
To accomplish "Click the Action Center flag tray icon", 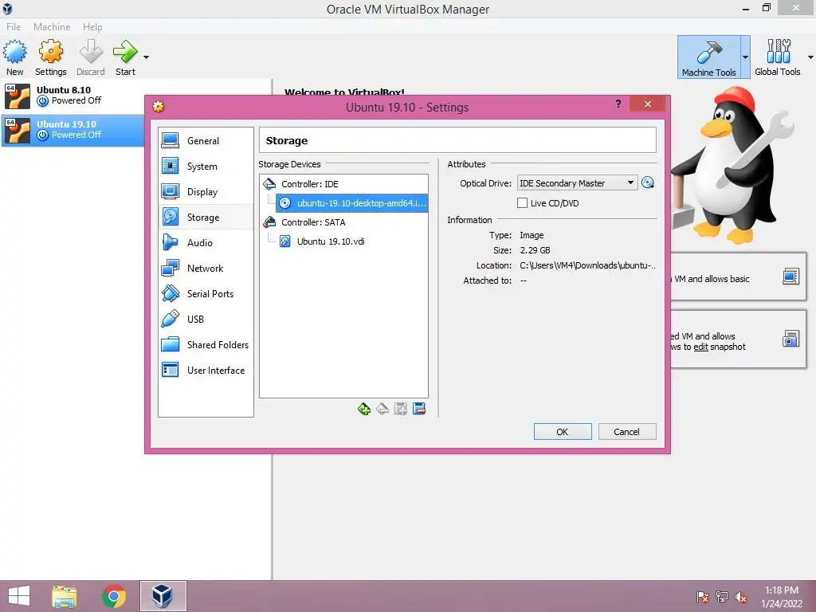I will coord(703,597).
